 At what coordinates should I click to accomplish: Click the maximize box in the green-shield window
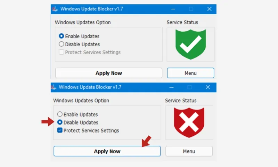click(x=191, y=9)
